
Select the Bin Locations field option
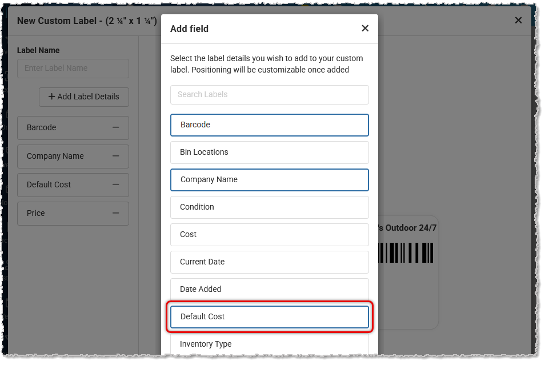tap(269, 152)
